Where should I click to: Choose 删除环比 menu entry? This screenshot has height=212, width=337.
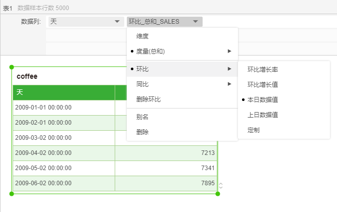149,99
